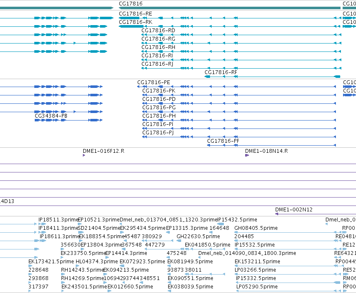This screenshot has height=293, width=356.
Task: Click the 204485 EST label
Action: pyautogui.click(x=244, y=236)
